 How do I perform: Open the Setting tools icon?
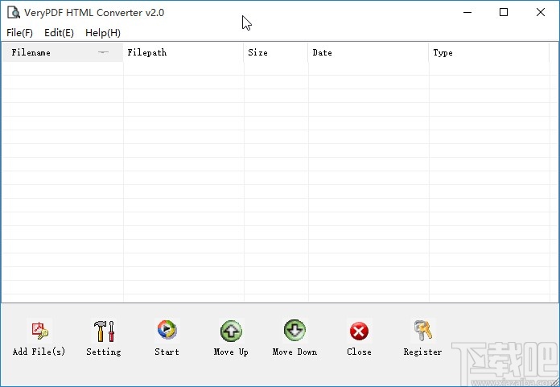click(104, 331)
